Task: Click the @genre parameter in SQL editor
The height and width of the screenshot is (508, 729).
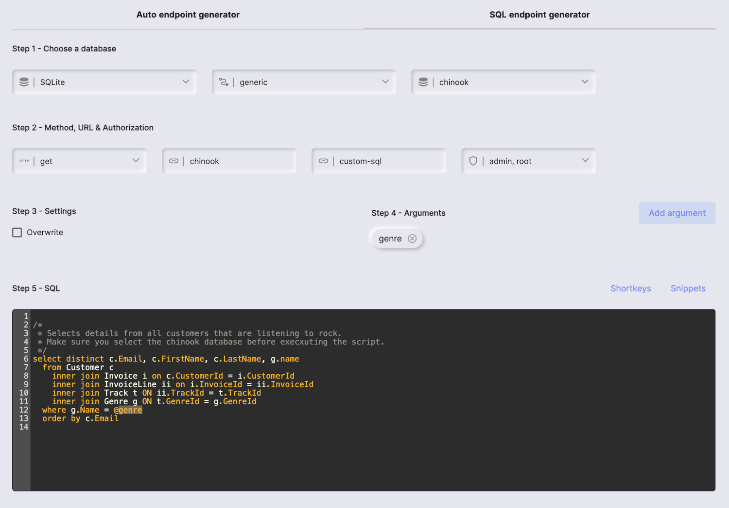Action: pos(128,410)
